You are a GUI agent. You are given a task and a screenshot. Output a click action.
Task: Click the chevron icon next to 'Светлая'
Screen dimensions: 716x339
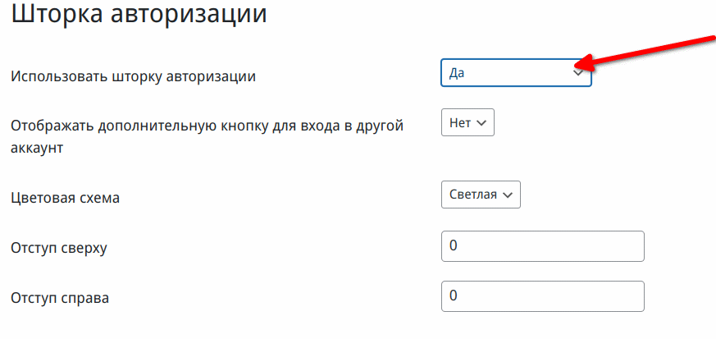(508, 195)
